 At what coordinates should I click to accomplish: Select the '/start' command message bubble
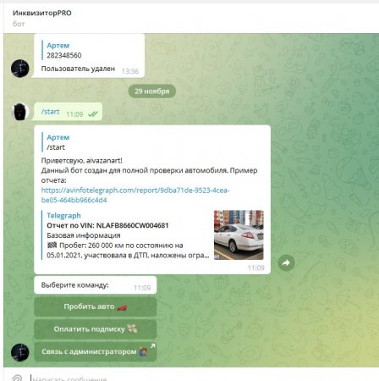click(x=68, y=112)
